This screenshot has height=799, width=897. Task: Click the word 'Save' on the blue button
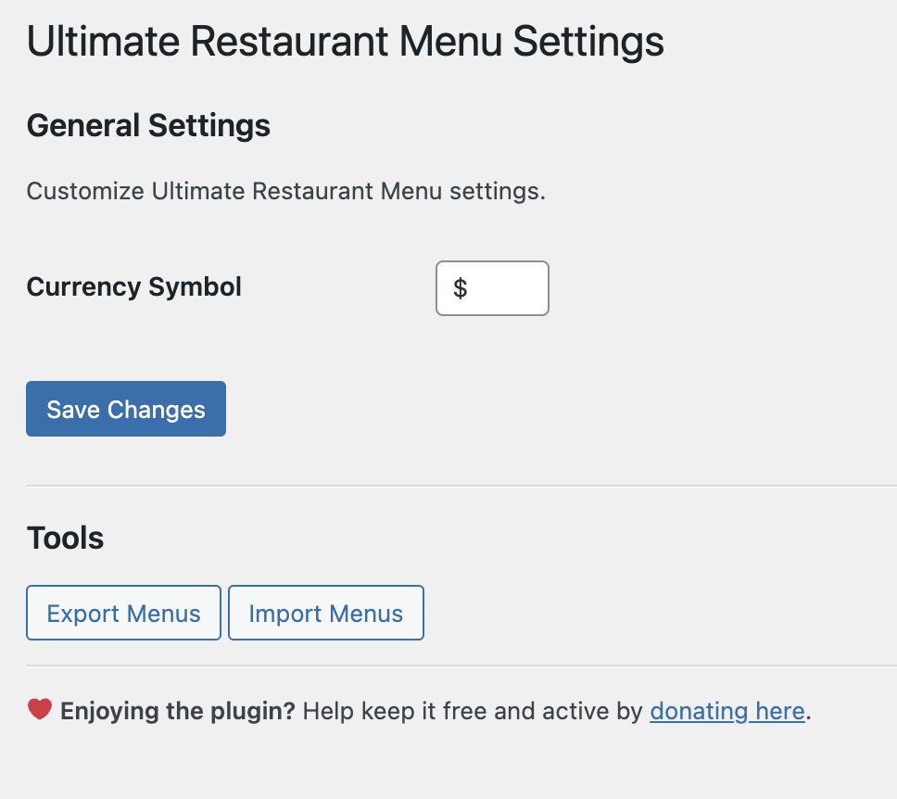click(x=73, y=409)
